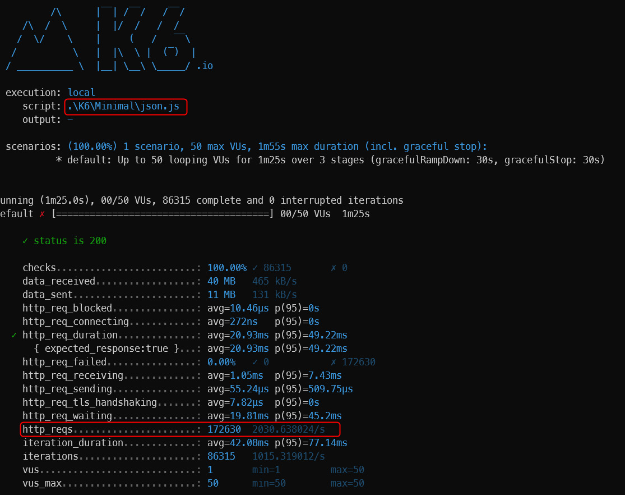Viewport: 625px width, 495px height.
Task: Click the default stages description line
Action: coord(330,160)
